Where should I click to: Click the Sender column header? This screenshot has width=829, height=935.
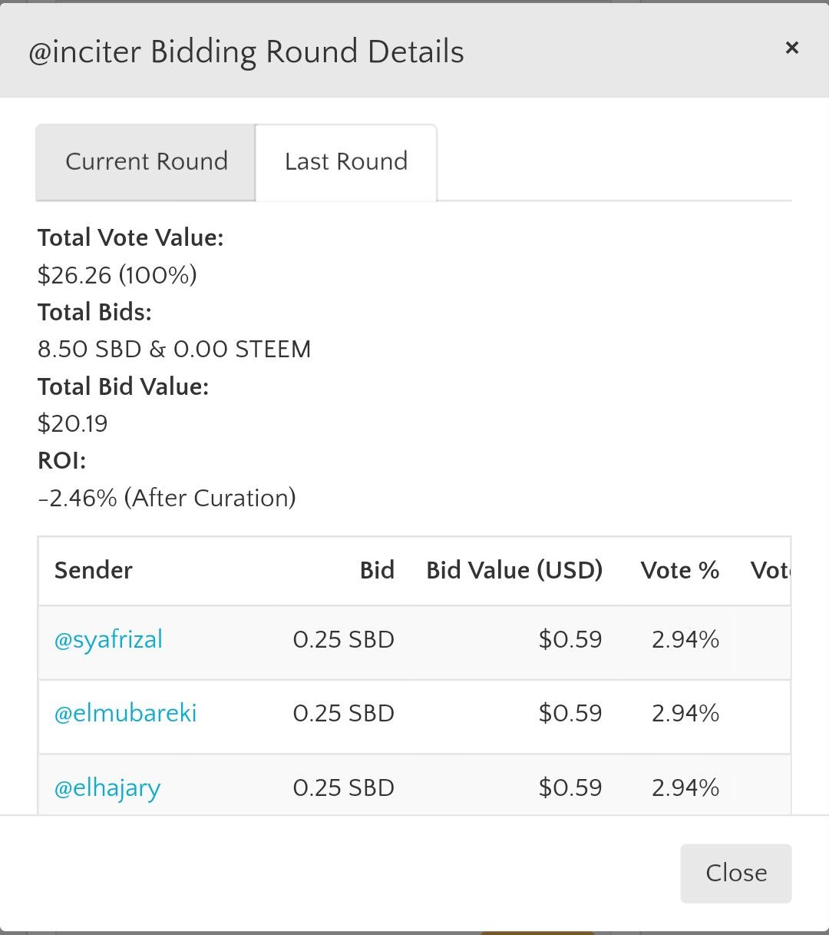pos(94,570)
